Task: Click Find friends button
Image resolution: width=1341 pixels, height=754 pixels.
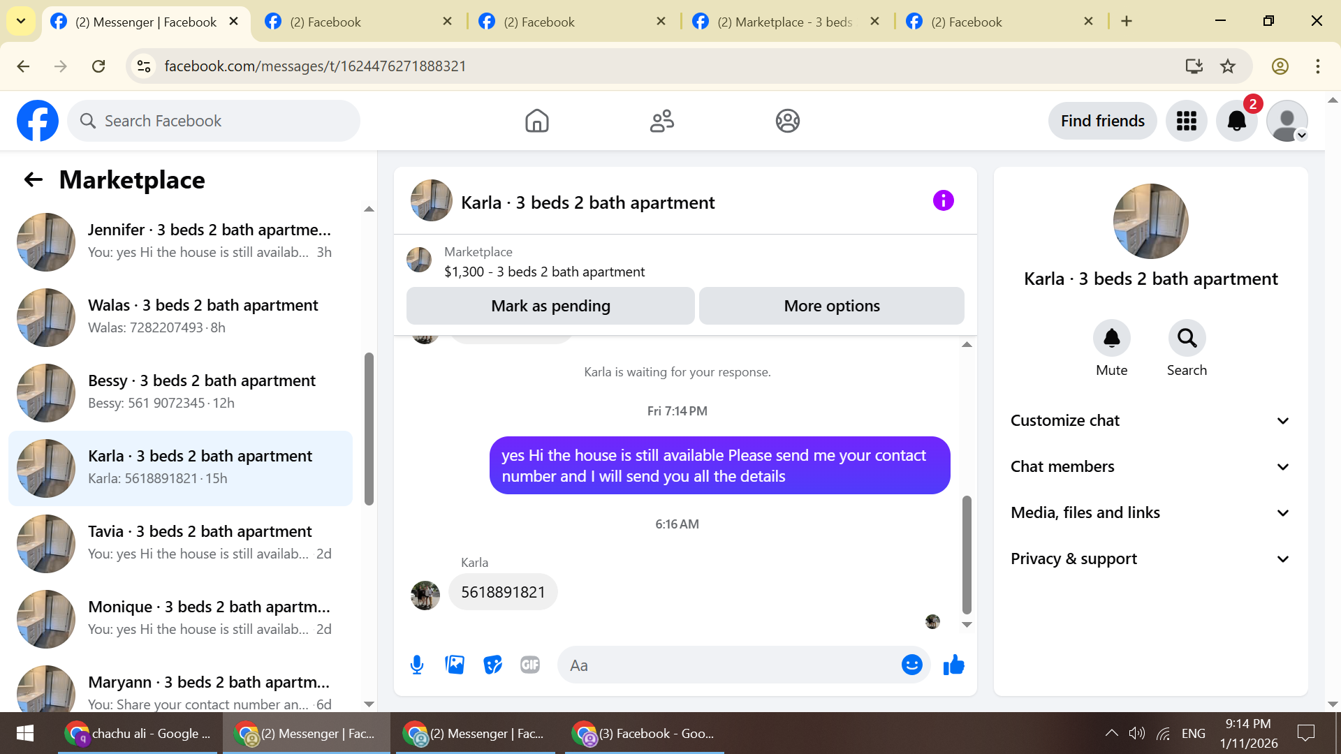Action: (x=1102, y=121)
